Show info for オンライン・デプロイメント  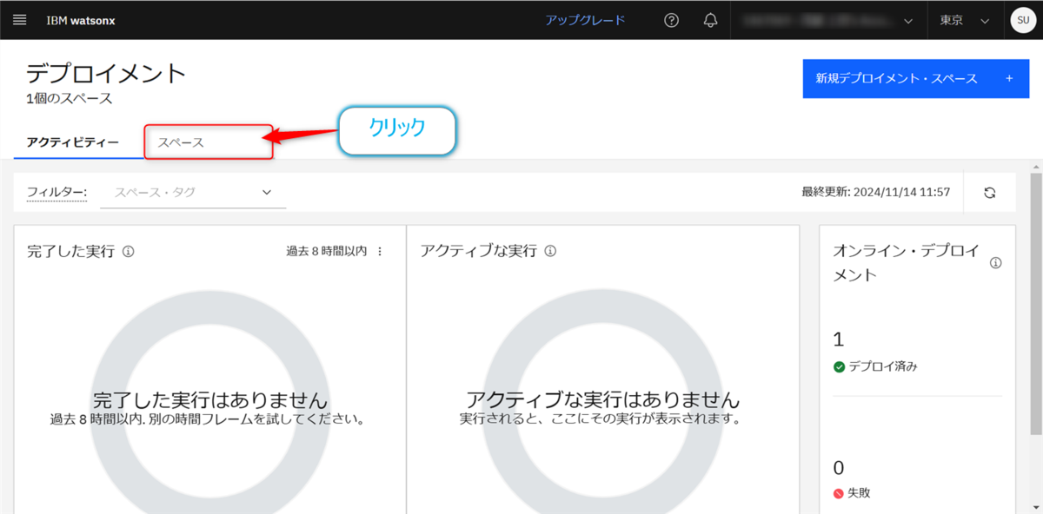(x=996, y=262)
